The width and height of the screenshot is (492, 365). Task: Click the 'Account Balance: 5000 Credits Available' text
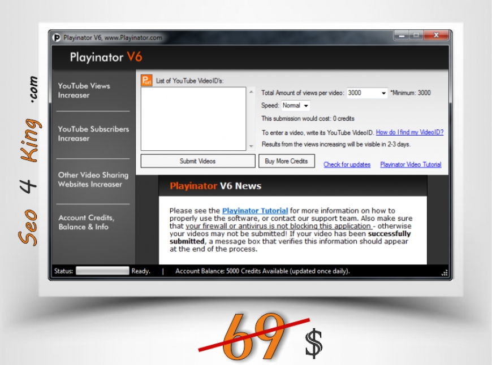(x=231, y=271)
